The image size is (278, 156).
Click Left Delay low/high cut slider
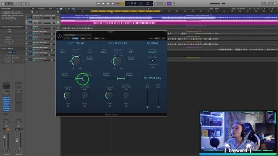(79, 78)
